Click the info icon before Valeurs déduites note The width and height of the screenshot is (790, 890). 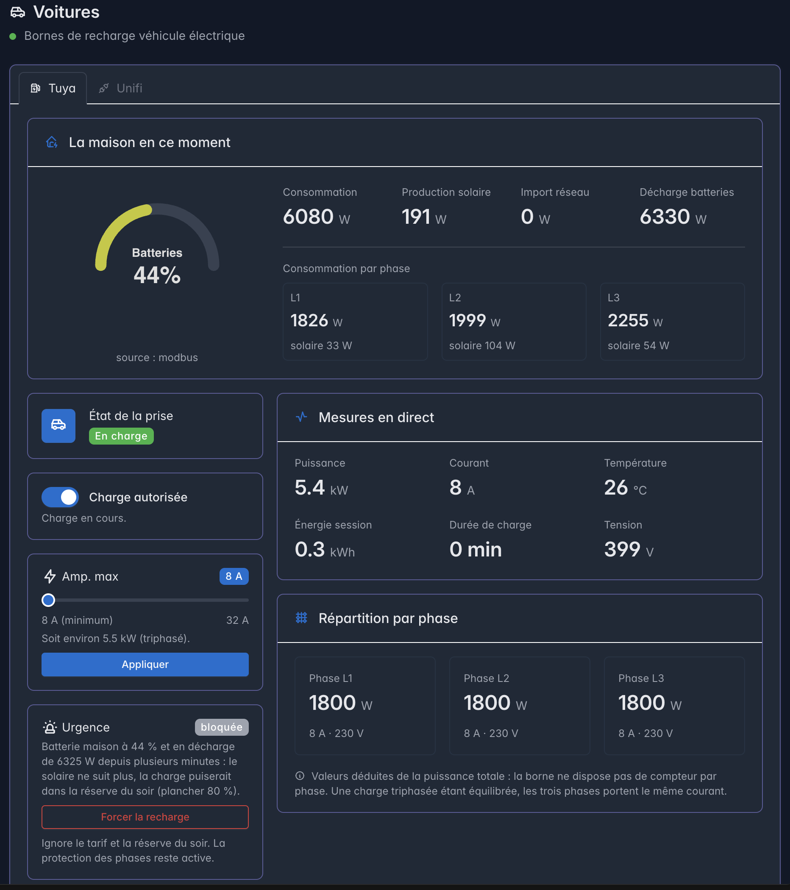click(300, 776)
